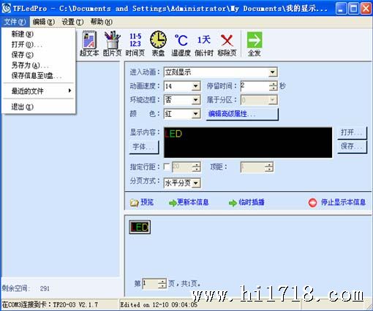
Task: Choose Open (打开) from File menu
Action: coord(39,45)
